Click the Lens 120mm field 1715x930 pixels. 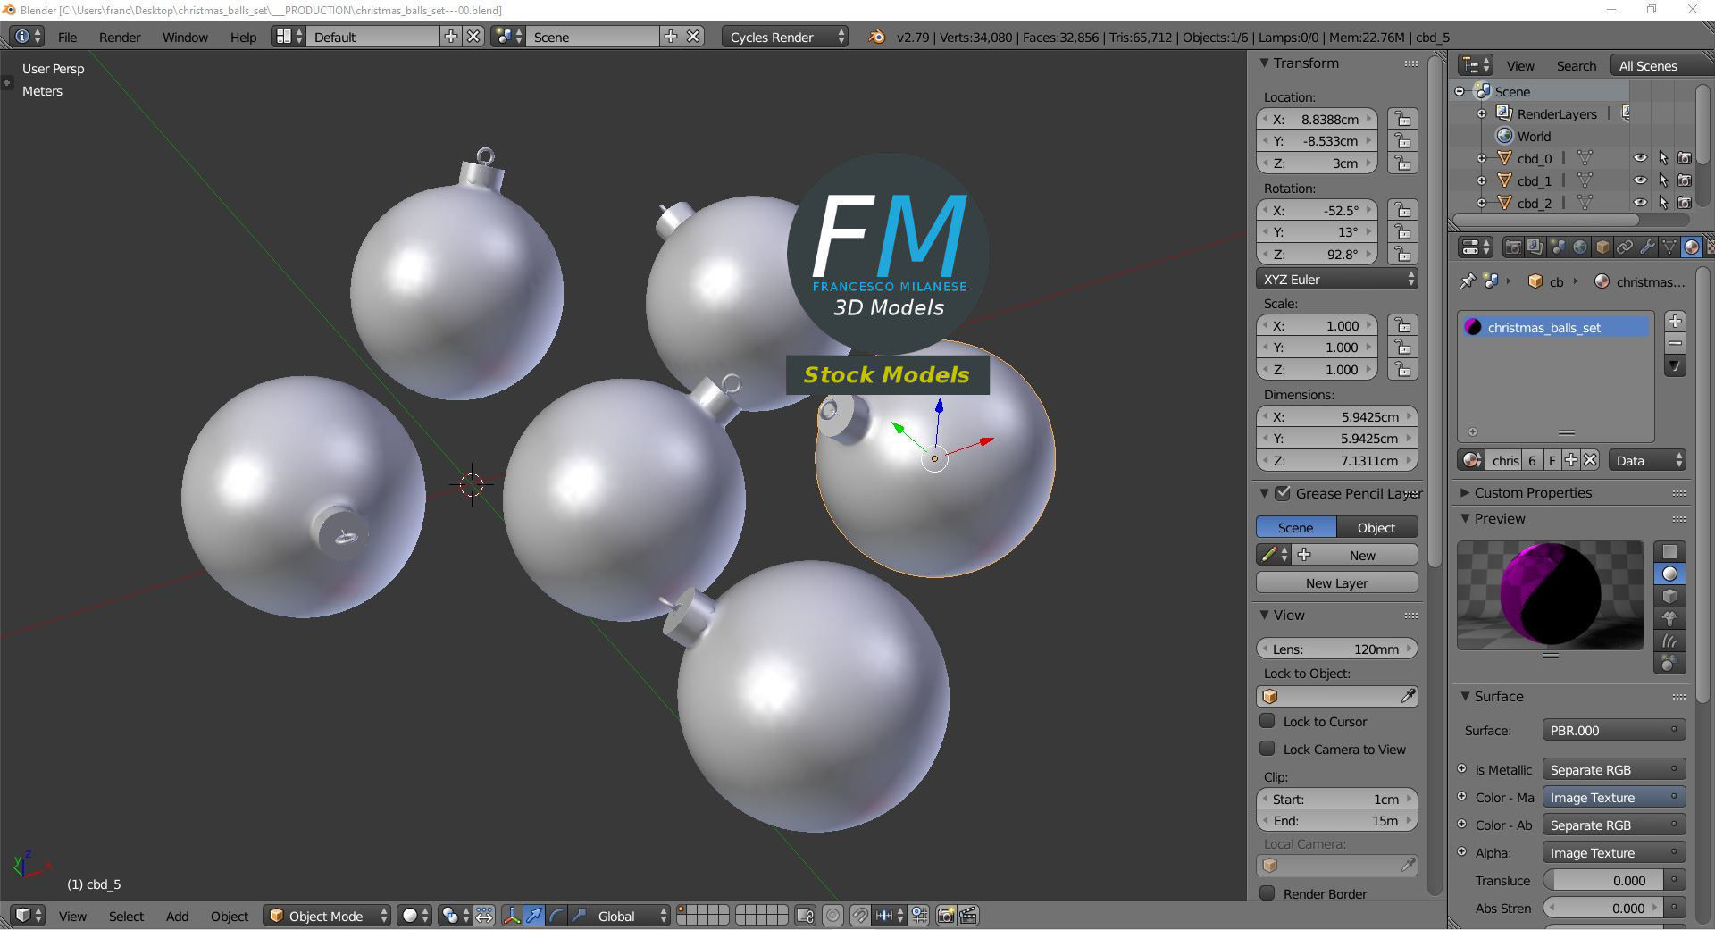pos(1337,649)
